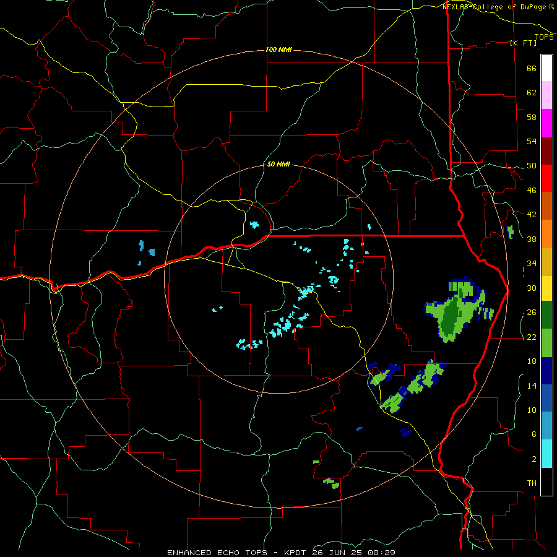Screen dimensions: 557x557
Task: Click the dark orange 46 kft swatch
Action: (546, 205)
